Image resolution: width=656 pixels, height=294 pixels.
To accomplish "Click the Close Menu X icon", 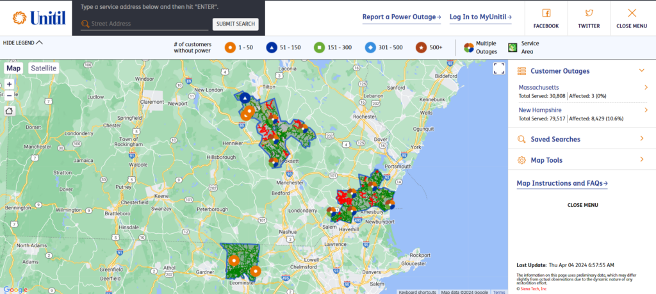I will 632,13.
